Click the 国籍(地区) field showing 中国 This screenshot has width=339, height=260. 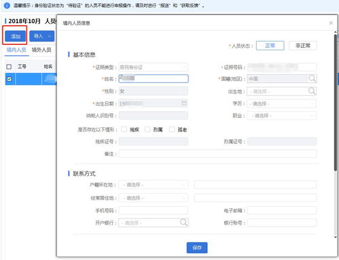[x=282, y=79]
